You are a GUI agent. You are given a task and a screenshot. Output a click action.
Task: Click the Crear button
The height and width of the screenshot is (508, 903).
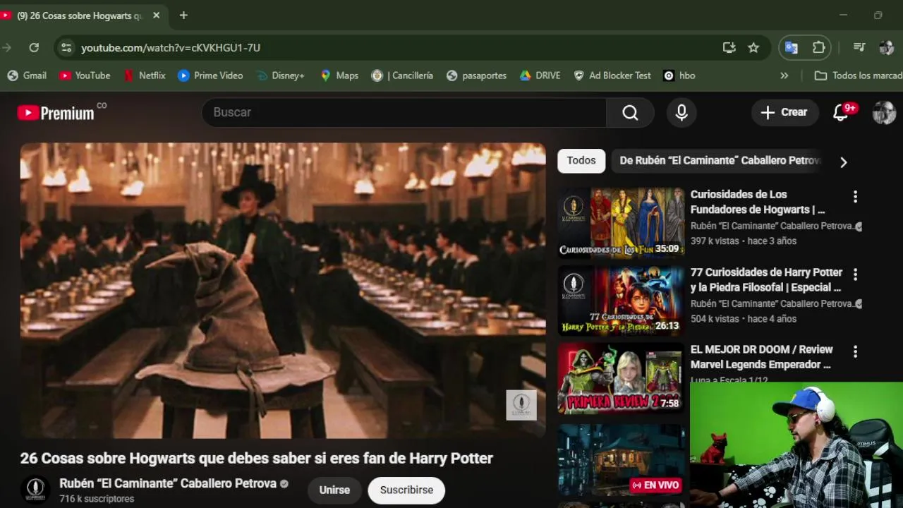(784, 112)
